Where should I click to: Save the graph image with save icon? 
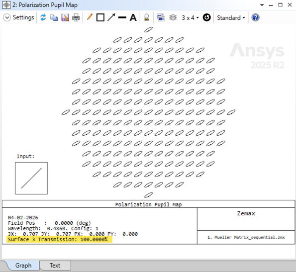(65, 17)
